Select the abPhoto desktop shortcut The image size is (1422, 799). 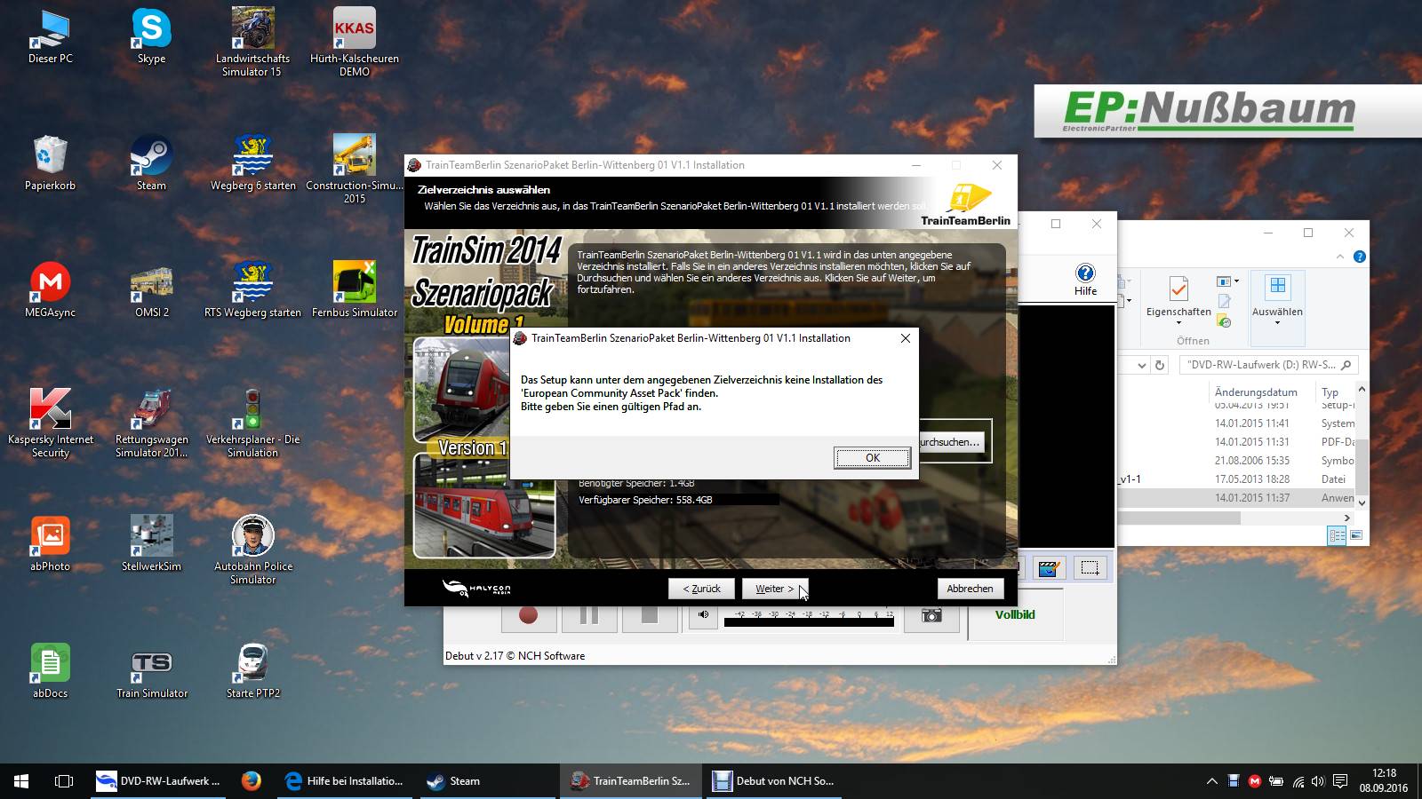tap(51, 545)
